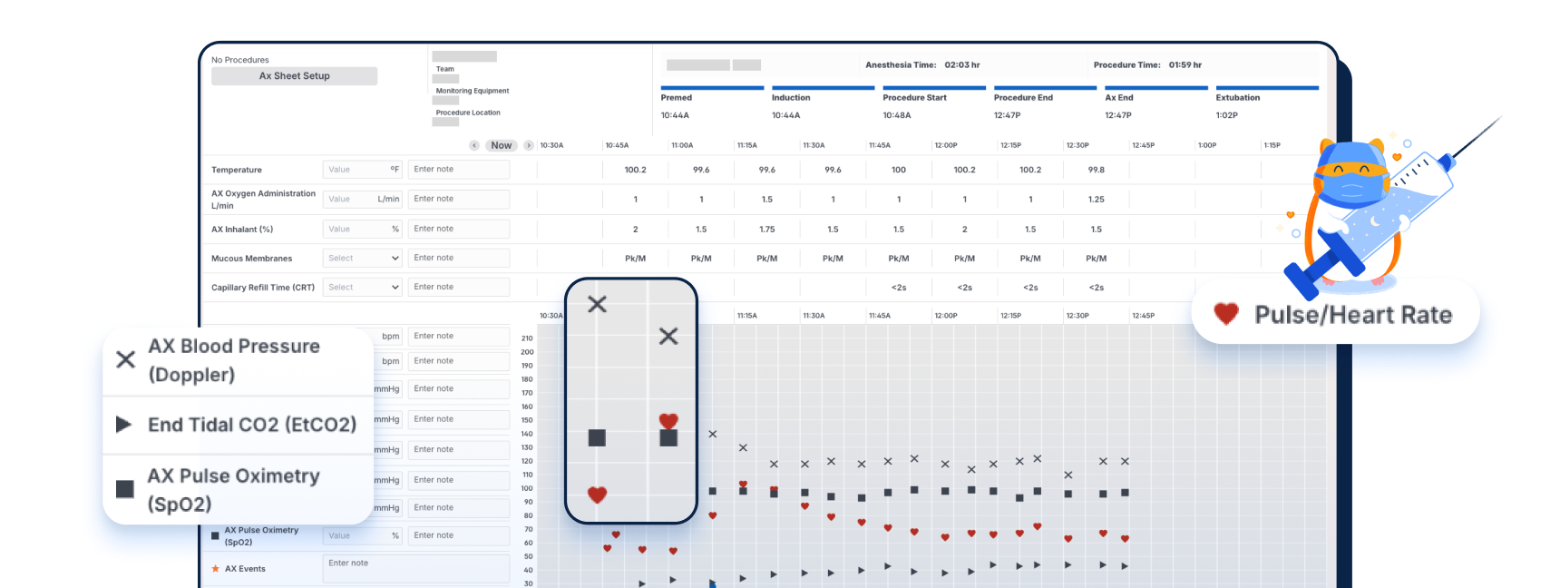
Task: Click the Monitoring Equipment label
Action: 473,91
